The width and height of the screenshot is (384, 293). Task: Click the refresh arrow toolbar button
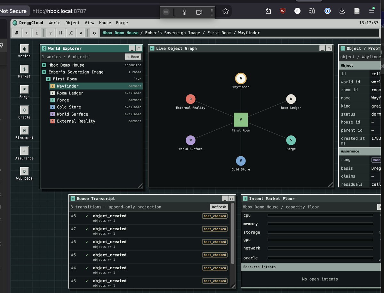(94, 33)
